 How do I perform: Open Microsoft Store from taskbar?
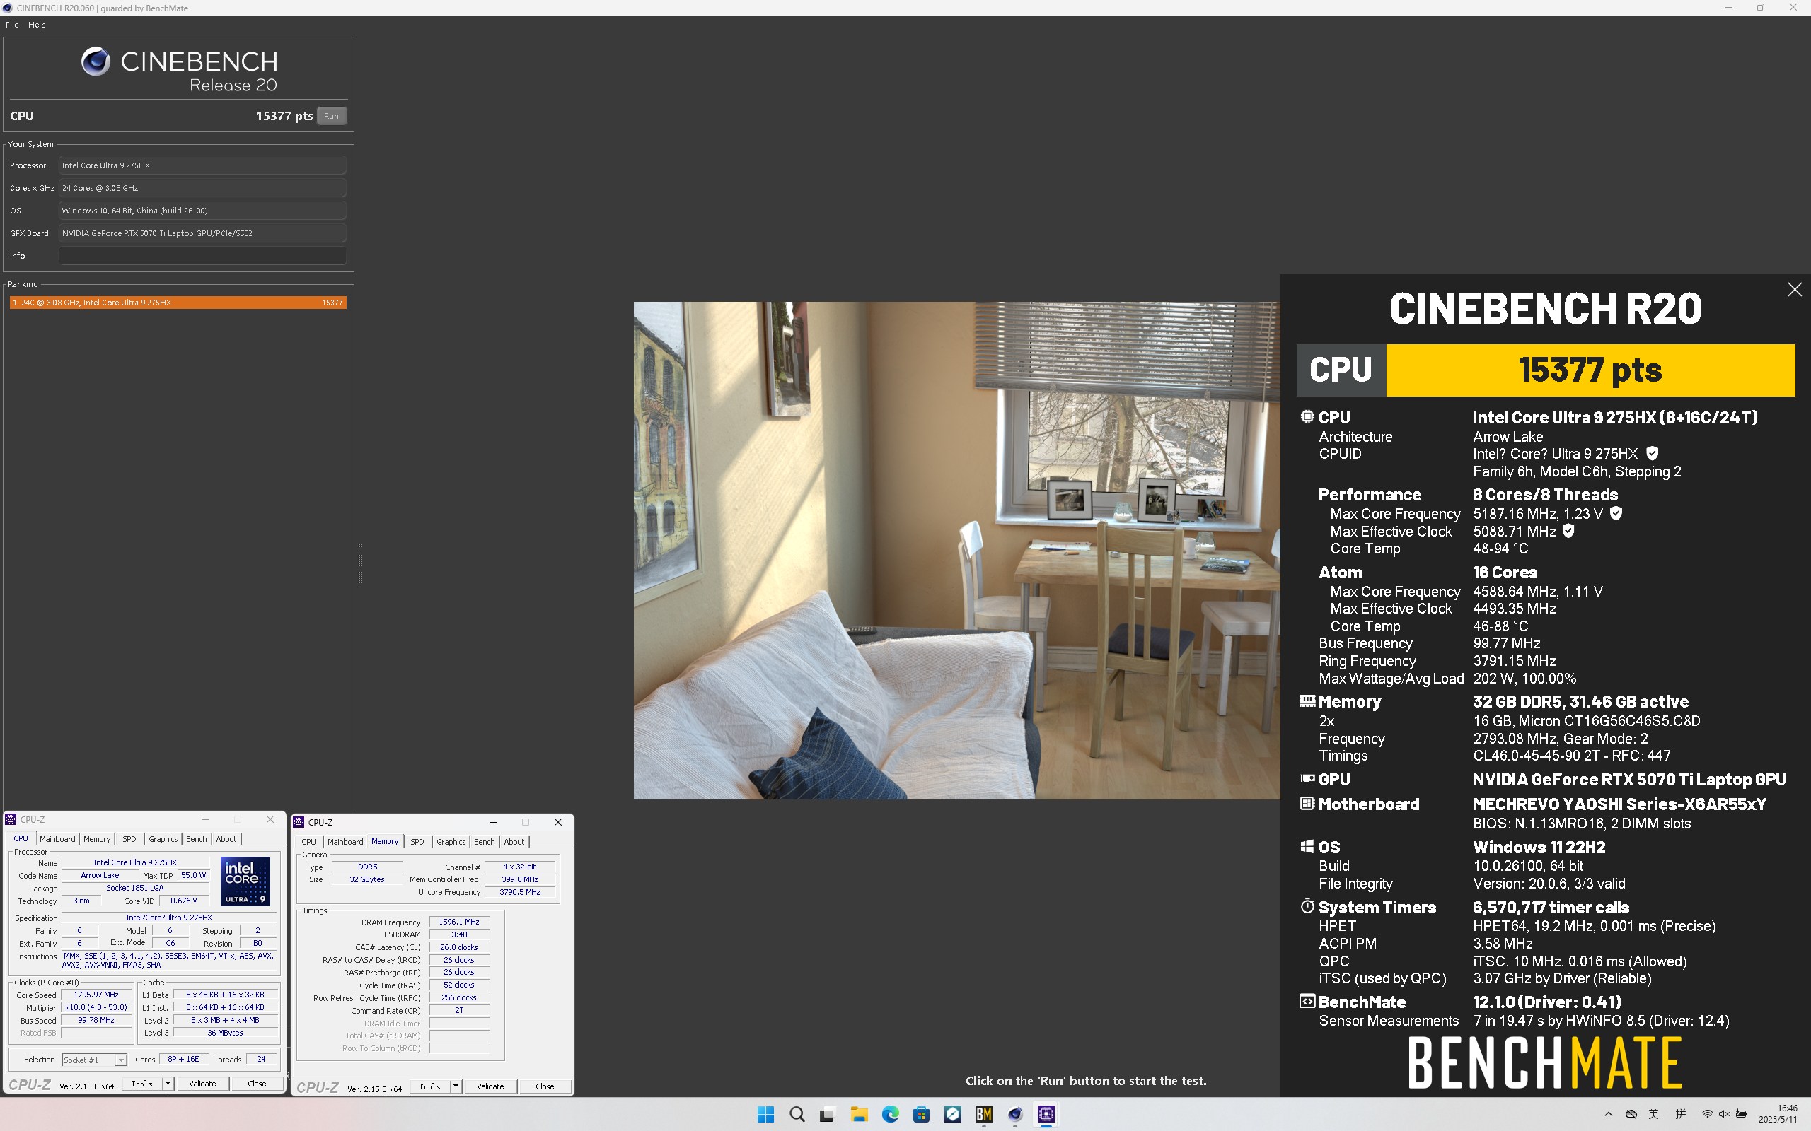921,1115
